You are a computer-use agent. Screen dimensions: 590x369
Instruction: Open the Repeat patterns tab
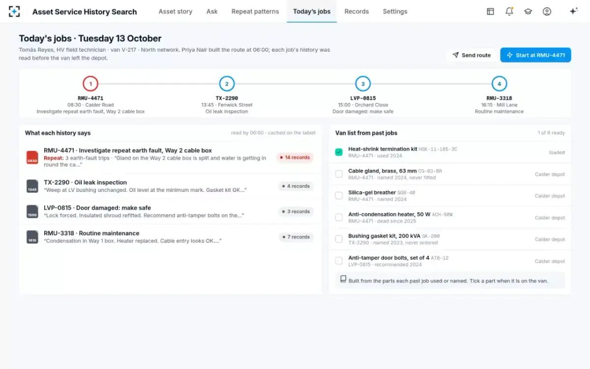[x=255, y=11]
